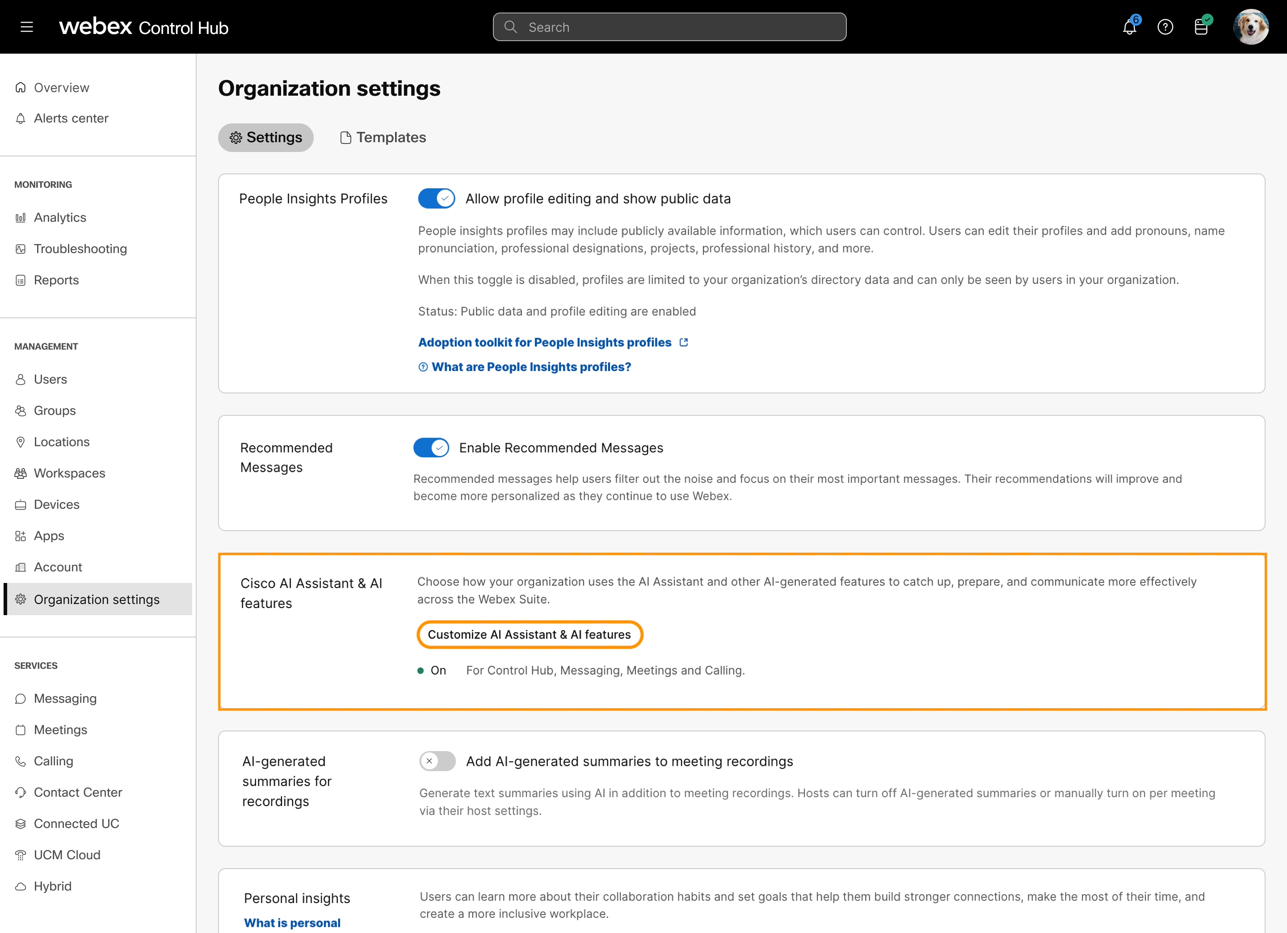The height and width of the screenshot is (933, 1287).
Task: Select Organization settings menu item
Action: pyautogui.click(x=97, y=599)
